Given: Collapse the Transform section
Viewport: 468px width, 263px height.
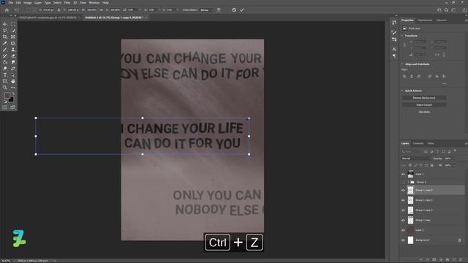Looking at the screenshot, I should pyautogui.click(x=402, y=36).
